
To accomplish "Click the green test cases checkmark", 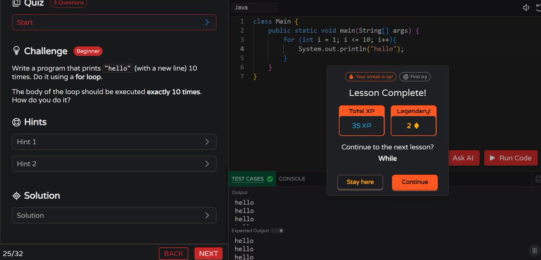I will [x=270, y=179].
